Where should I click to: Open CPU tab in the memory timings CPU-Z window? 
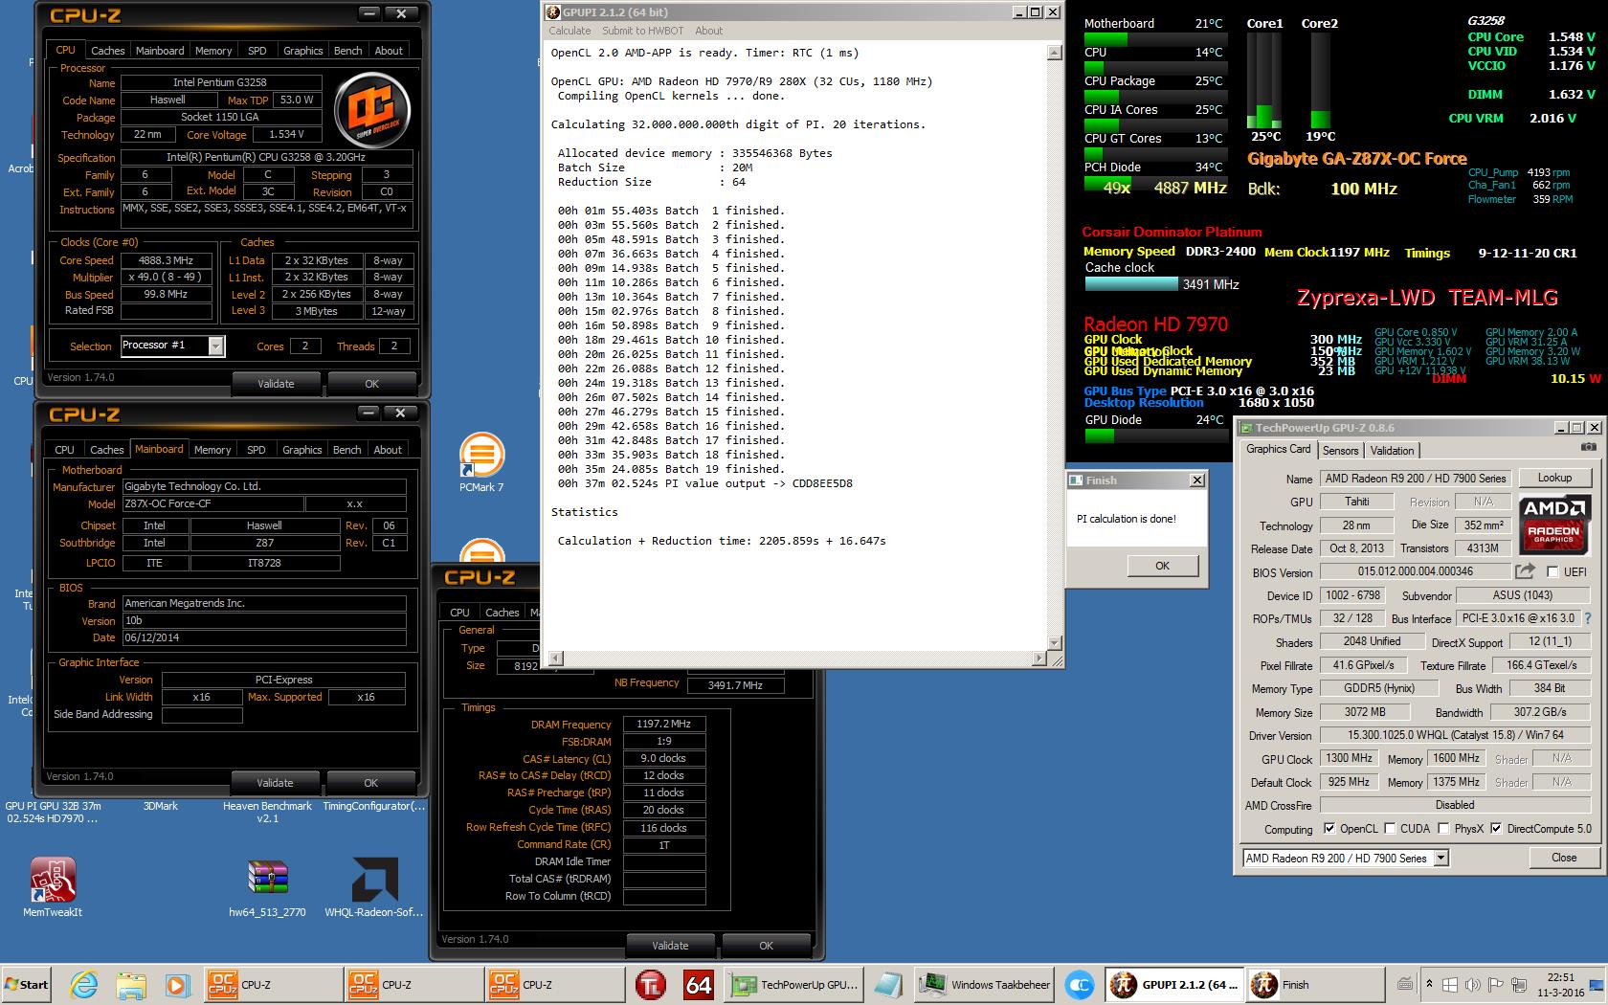[x=459, y=613]
